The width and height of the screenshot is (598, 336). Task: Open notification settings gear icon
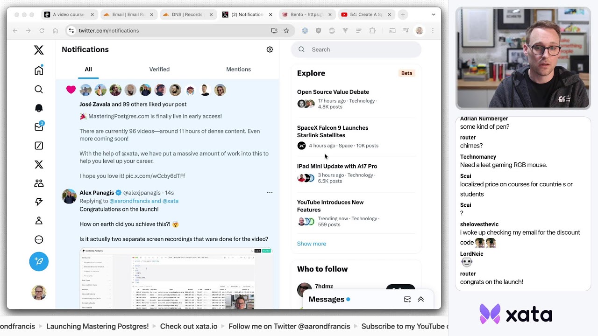pos(270,49)
